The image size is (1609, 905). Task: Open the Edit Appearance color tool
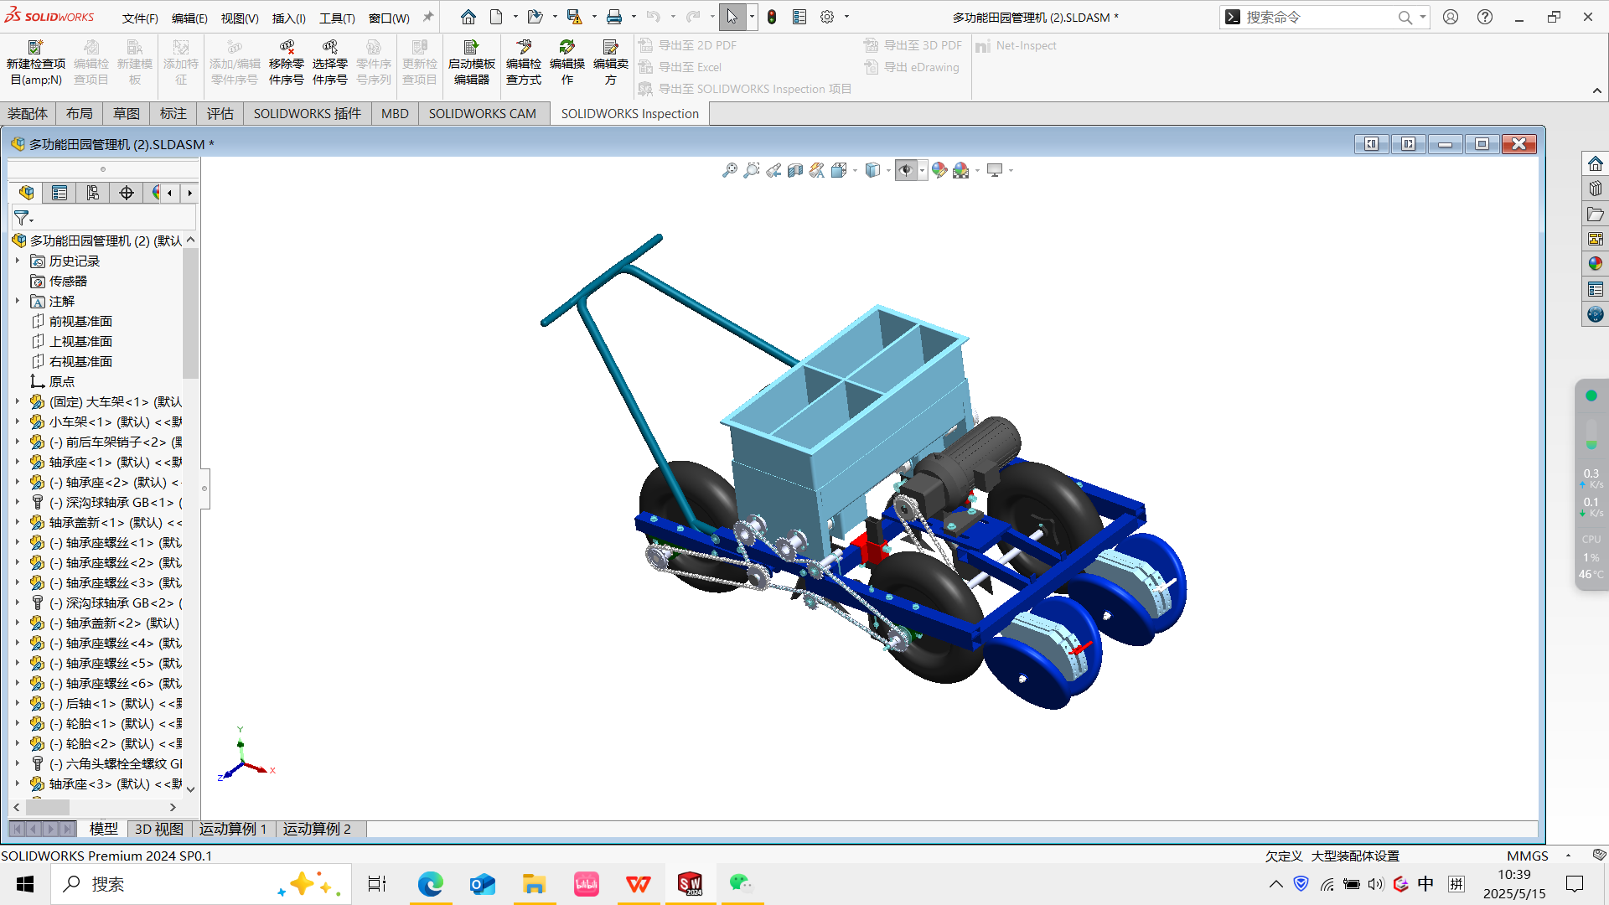click(939, 170)
